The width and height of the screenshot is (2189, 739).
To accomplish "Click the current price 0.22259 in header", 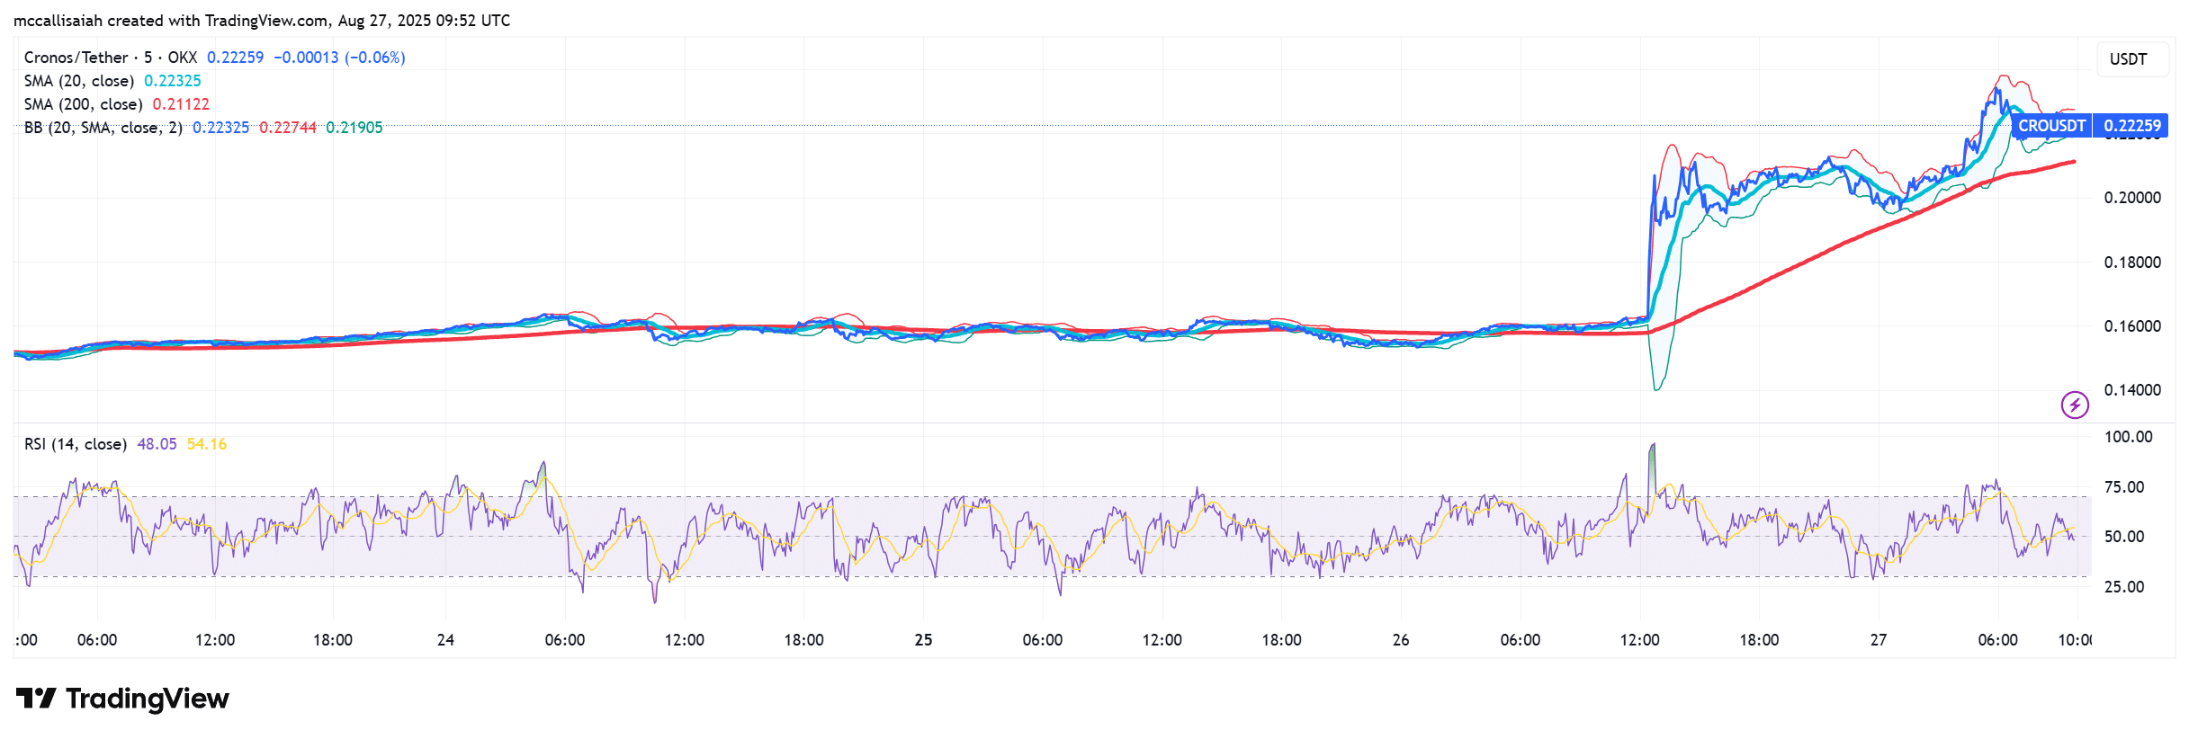I will click(x=235, y=58).
